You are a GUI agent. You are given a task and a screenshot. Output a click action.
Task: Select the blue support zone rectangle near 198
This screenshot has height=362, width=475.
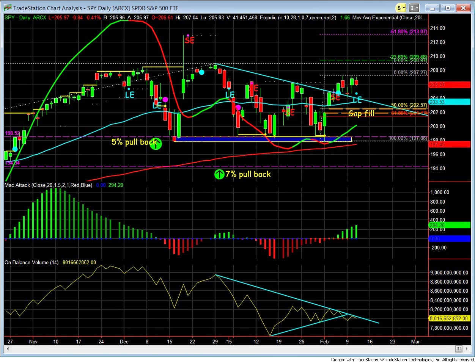263,139
